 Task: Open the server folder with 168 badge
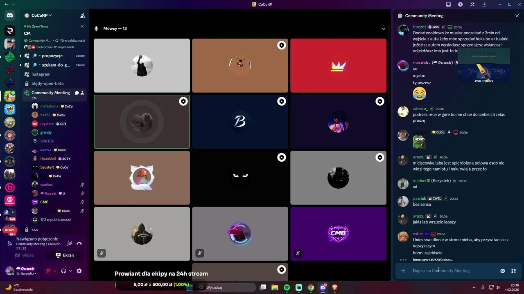point(10,214)
